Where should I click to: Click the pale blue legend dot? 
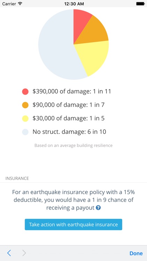[25, 132]
